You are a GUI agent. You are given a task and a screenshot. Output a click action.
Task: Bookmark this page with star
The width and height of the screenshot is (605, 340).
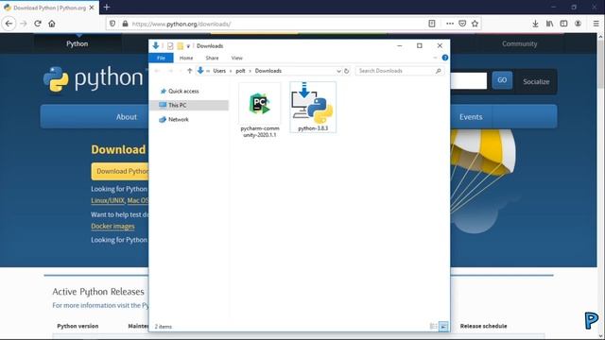point(475,24)
